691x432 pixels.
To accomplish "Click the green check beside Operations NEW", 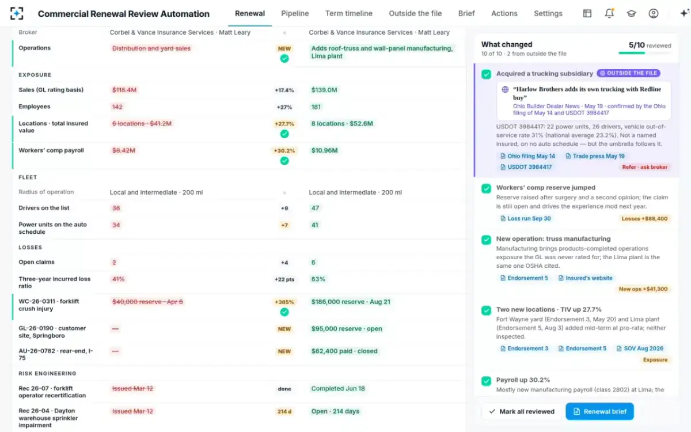I will [284, 59].
